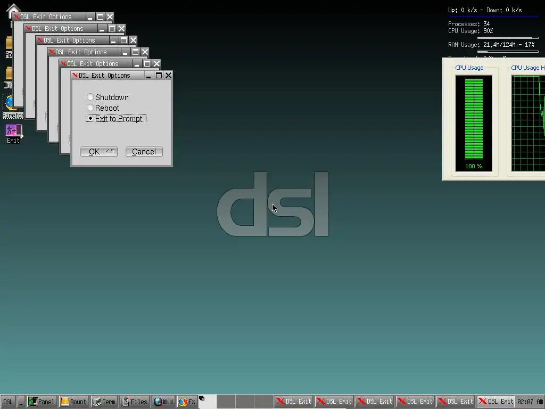
Task: Open the Term terminal launcher
Action: point(104,402)
